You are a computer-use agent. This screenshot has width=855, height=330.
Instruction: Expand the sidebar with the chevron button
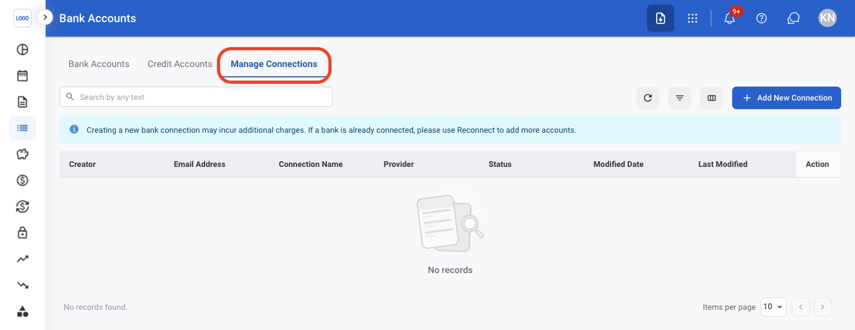click(45, 17)
